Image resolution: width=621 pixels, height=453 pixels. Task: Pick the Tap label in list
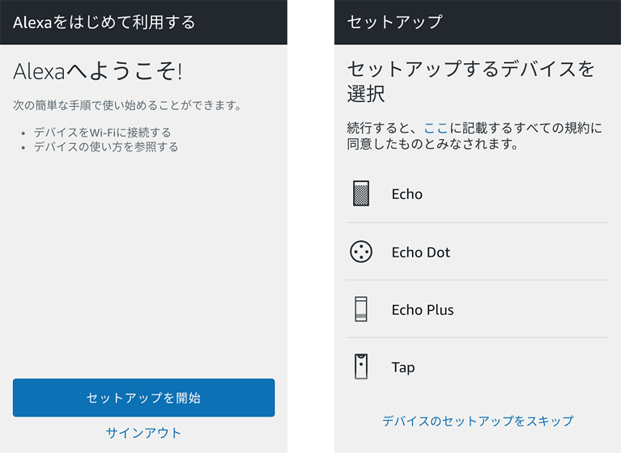403,367
